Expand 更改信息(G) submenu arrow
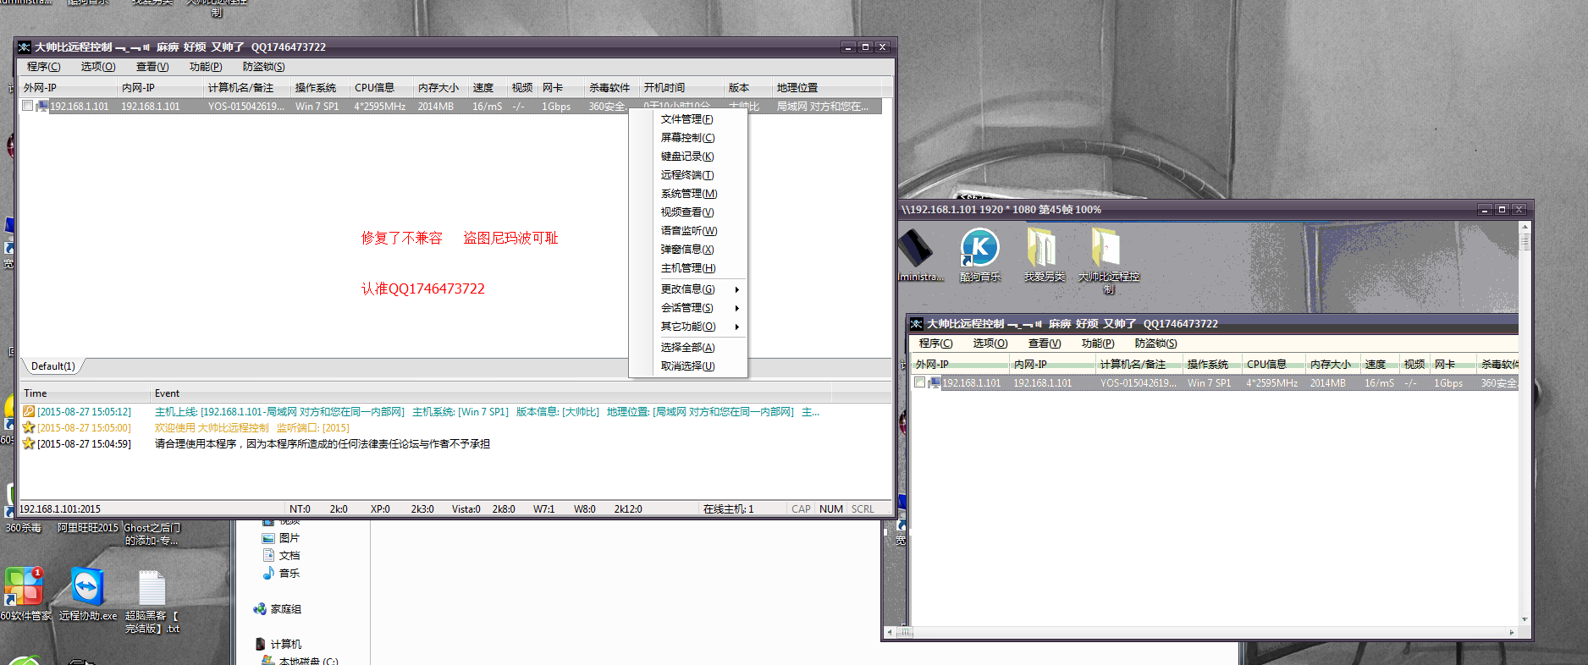The image size is (1588, 665). click(x=737, y=289)
